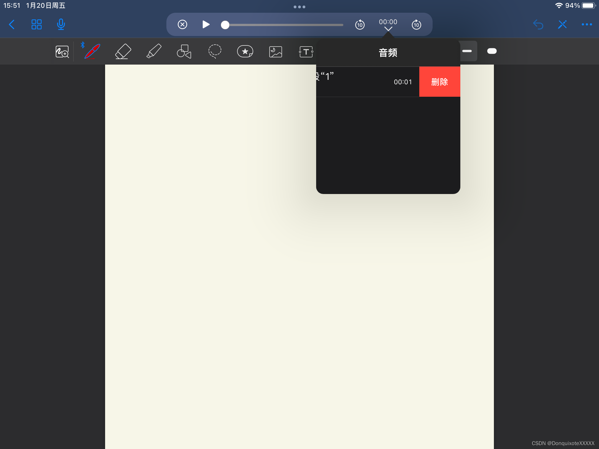599x449 pixels.
Task: Select the medium stroke thickness
Action: coord(467,51)
